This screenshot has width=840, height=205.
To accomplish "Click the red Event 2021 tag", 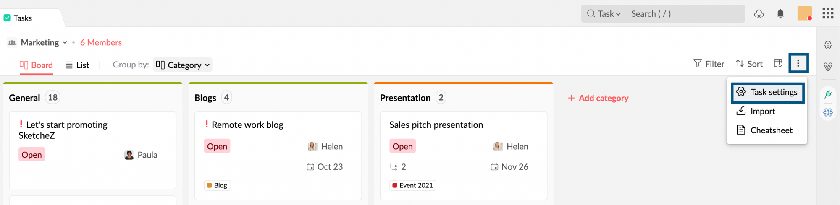I will coord(412,185).
